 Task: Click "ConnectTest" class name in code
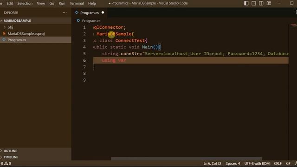click(130, 40)
